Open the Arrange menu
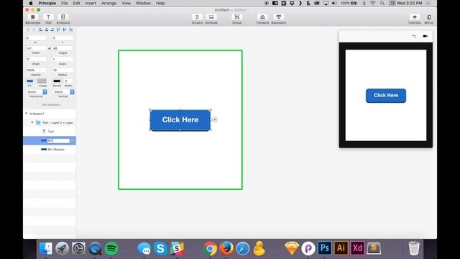The width and height of the screenshot is (460, 259). coord(109,3)
